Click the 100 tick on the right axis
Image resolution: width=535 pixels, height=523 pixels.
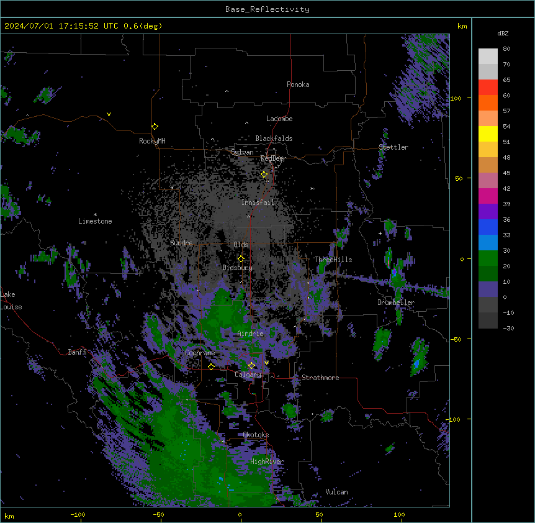(x=456, y=98)
